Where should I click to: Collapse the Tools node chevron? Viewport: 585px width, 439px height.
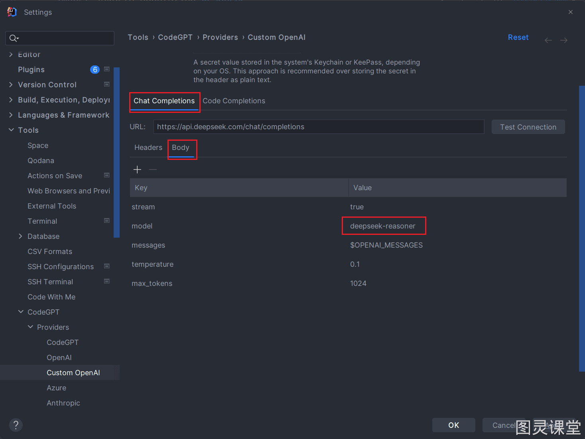point(11,130)
